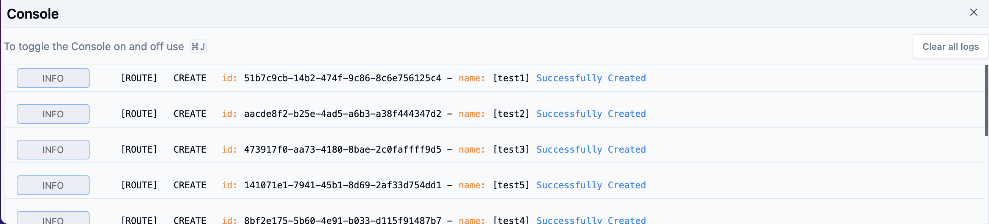Click the toggle Console hint text
989x224 pixels.
pos(94,46)
